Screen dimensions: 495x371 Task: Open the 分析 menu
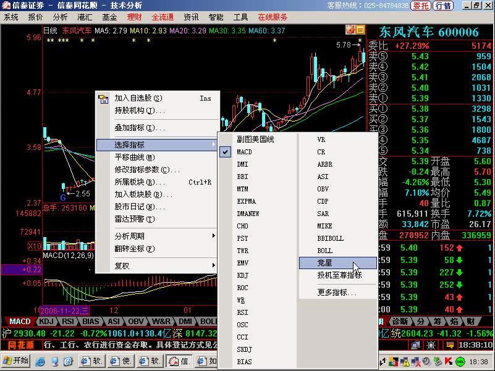(x=60, y=17)
